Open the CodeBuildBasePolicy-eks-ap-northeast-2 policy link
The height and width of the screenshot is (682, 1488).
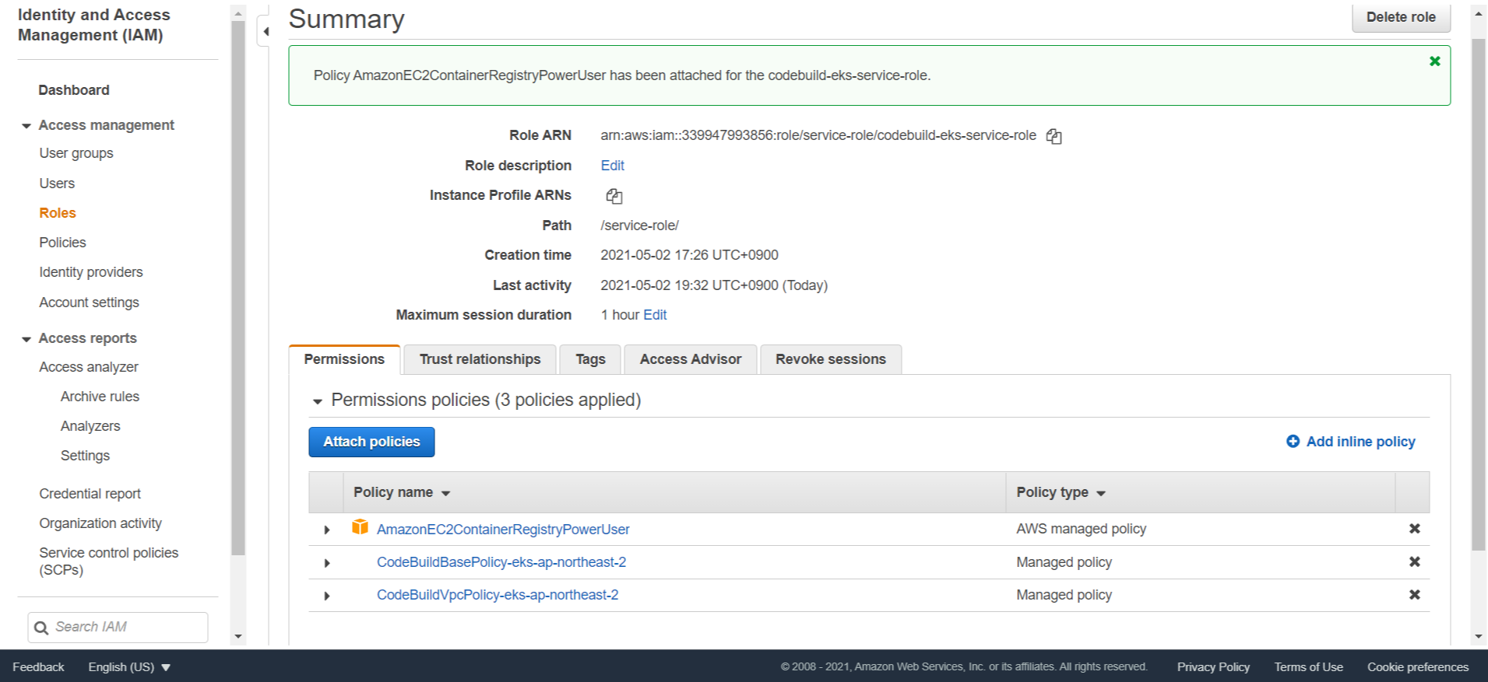click(x=501, y=562)
